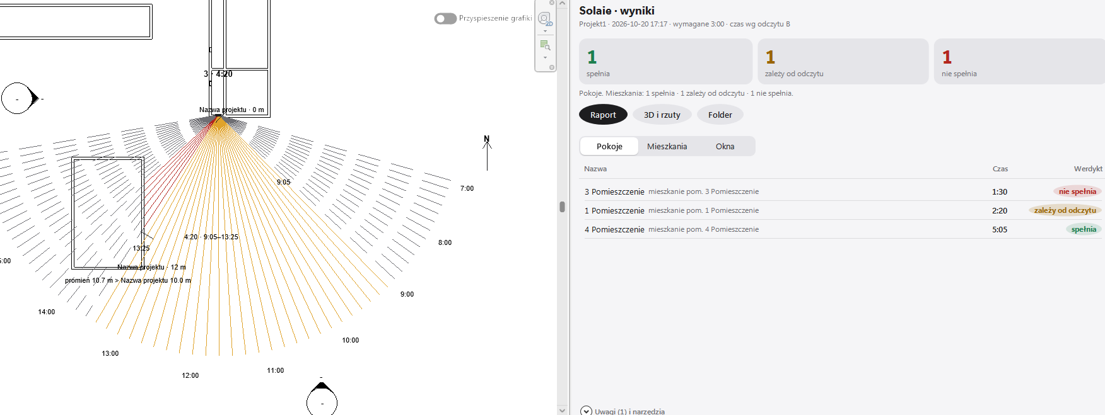
Task: Select the left elevation marker circle
Action: click(x=17, y=98)
